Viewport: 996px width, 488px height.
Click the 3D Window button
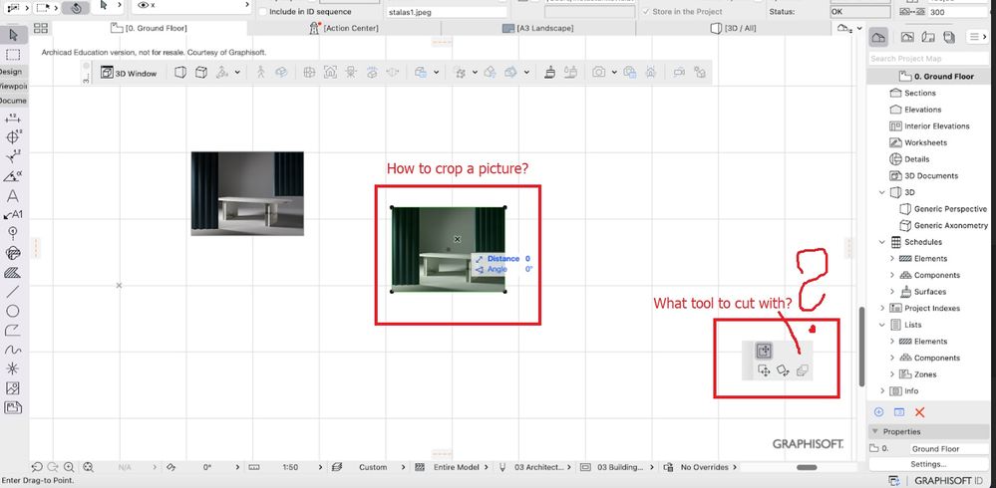tap(130, 73)
